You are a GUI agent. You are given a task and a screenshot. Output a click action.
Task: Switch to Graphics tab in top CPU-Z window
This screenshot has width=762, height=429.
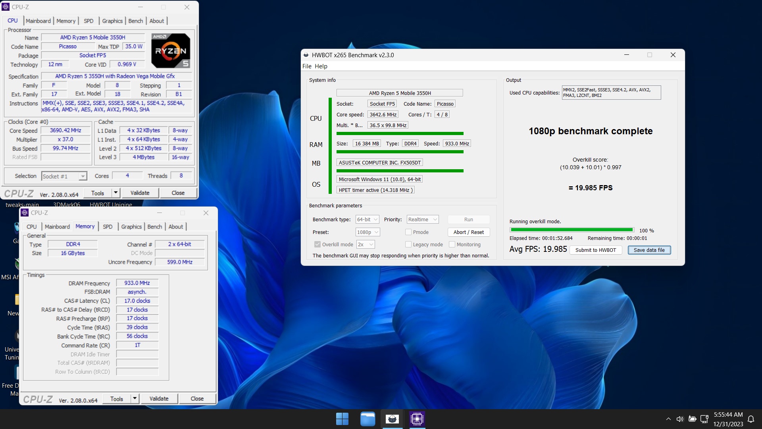[112, 21]
